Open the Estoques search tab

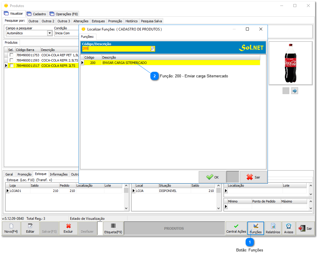[x=98, y=21]
